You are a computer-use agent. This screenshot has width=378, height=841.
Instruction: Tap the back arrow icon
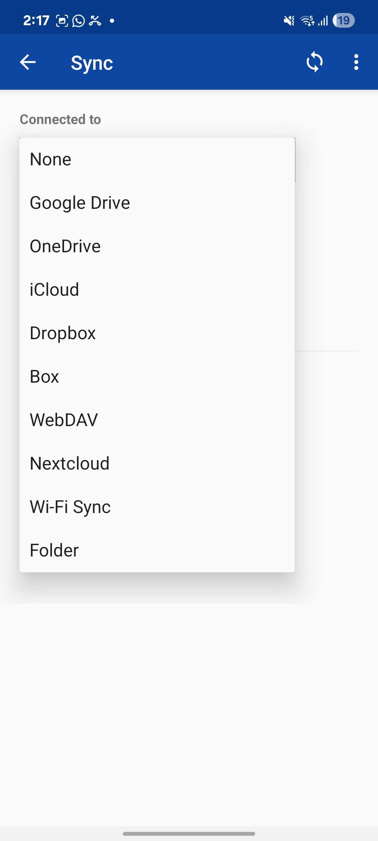pos(28,62)
